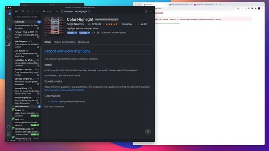Click the Uninstall button
Screen dimensions: 269x151
83,33
